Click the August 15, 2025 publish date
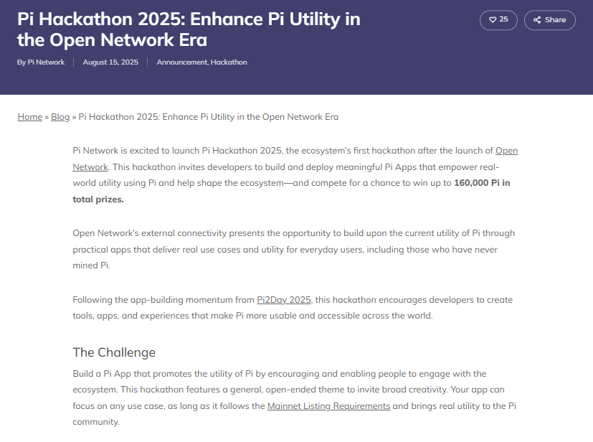 (x=110, y=62)
